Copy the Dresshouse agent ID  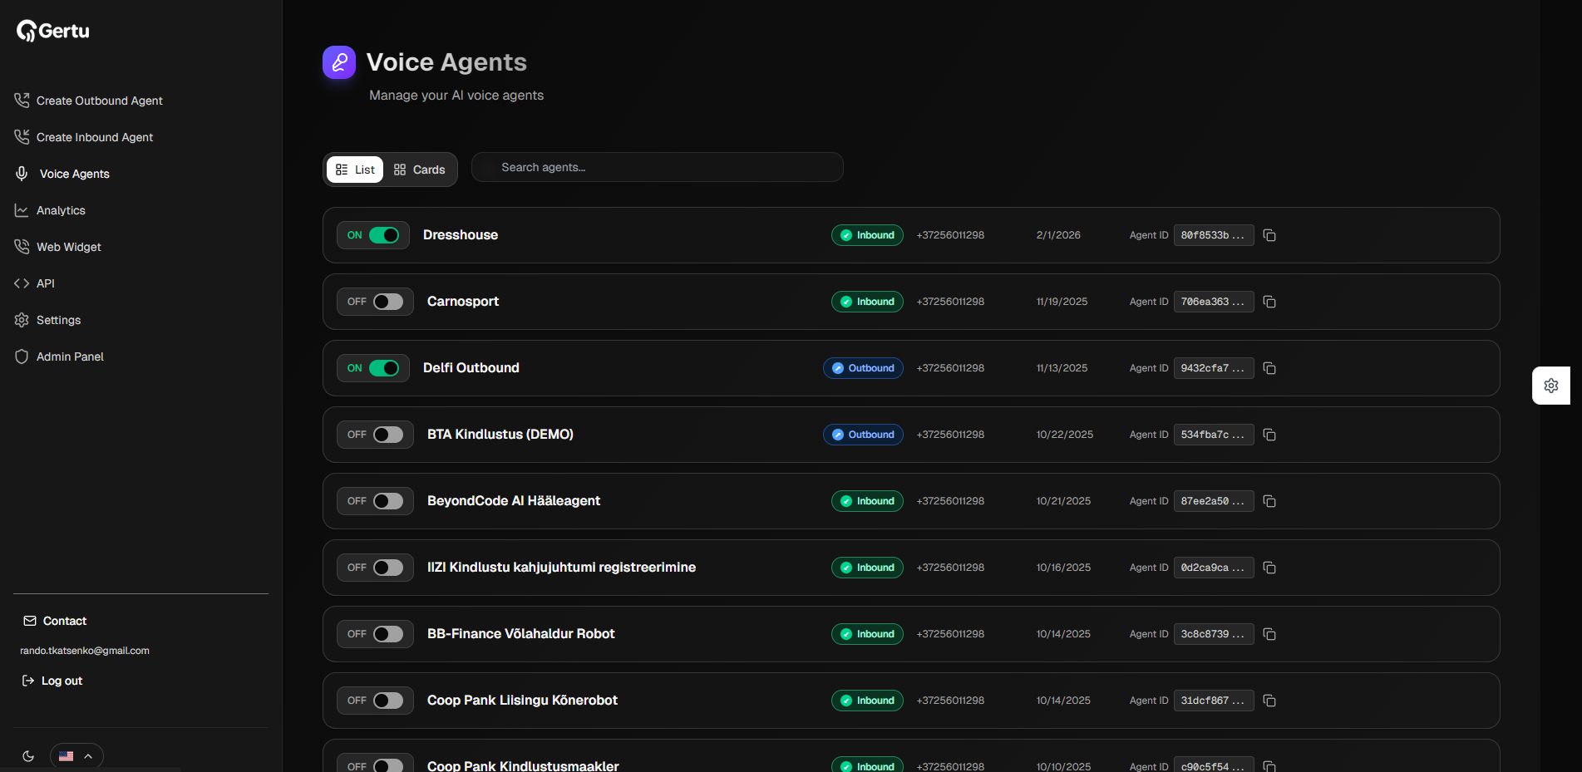(1269, 235)
